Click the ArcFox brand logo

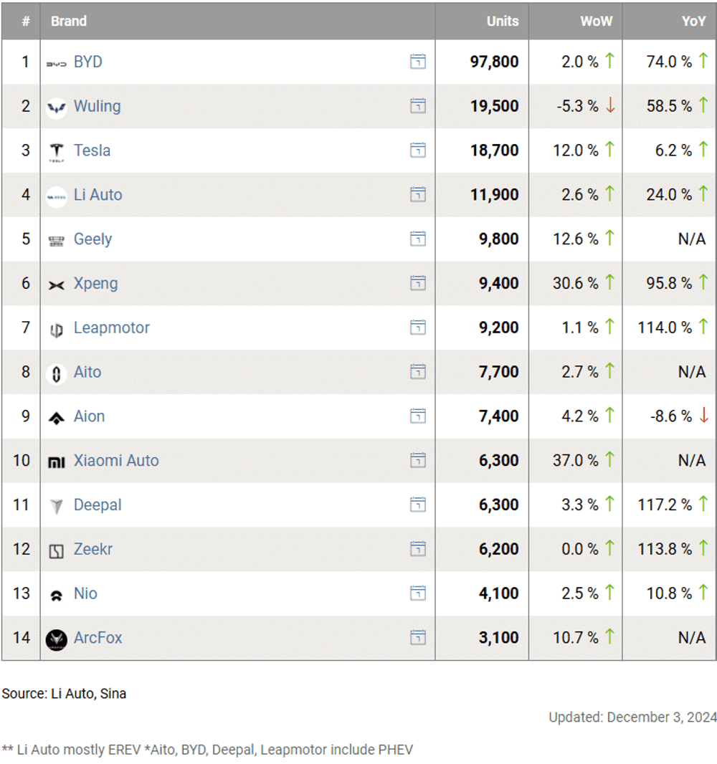[x=56, y=639]
